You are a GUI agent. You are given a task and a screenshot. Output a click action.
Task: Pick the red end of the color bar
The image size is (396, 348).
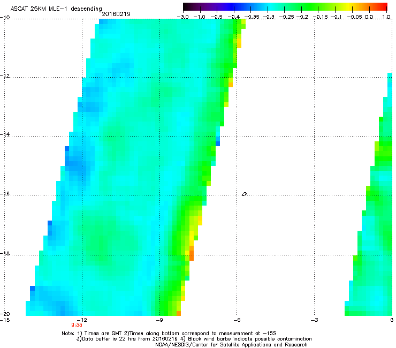pos(384,7)
